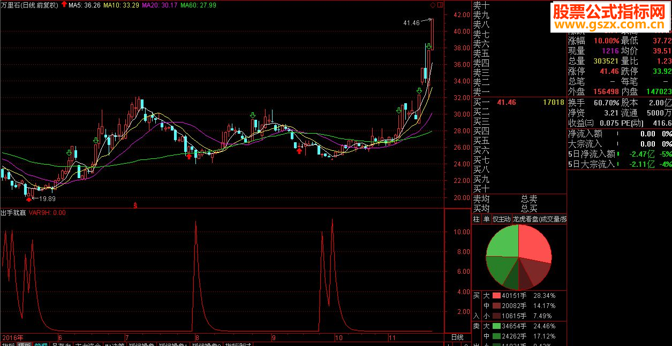Viewport: 672px width, 346px height.
Task: Open the 龙虎看盘 volume tab
Action: click(539, 219)
